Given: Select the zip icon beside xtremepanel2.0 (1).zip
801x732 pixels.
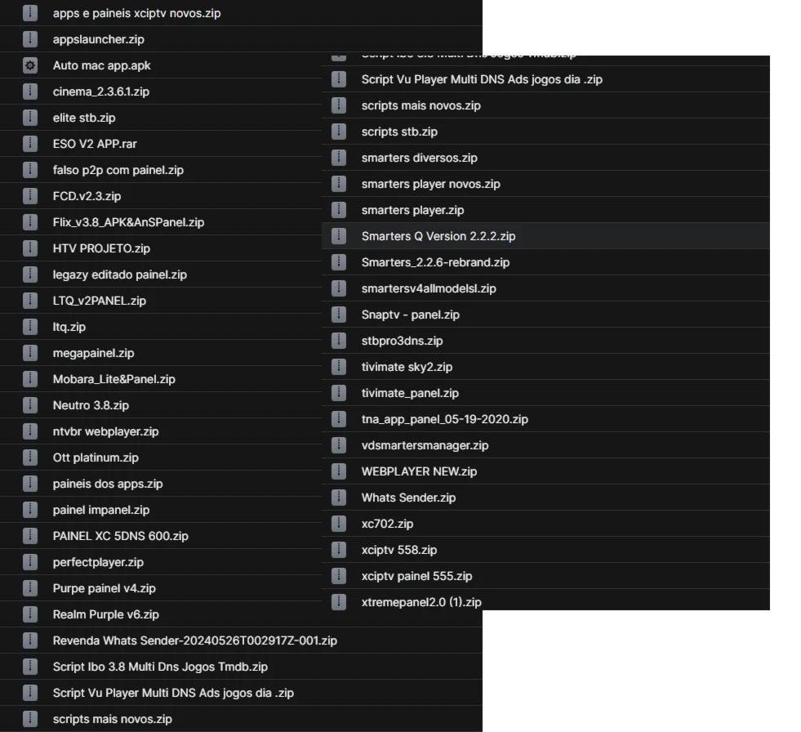Looking at the screenshot, I should click(x=339, y=601).
